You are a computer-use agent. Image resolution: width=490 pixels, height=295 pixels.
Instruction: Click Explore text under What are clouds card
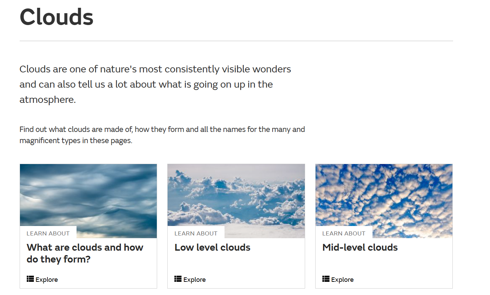pos(47,280)
